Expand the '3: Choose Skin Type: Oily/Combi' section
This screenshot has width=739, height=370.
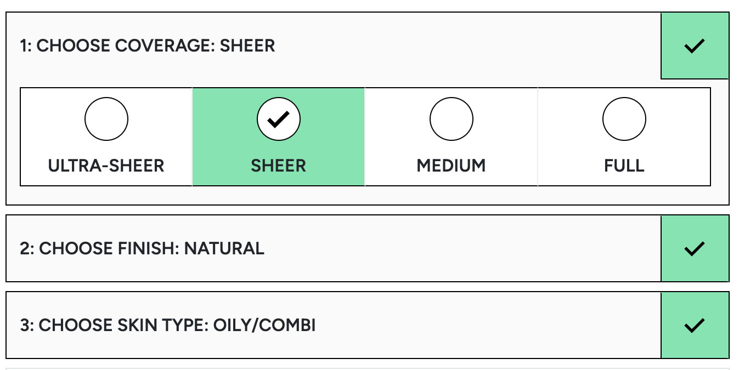tap(384, 326)
